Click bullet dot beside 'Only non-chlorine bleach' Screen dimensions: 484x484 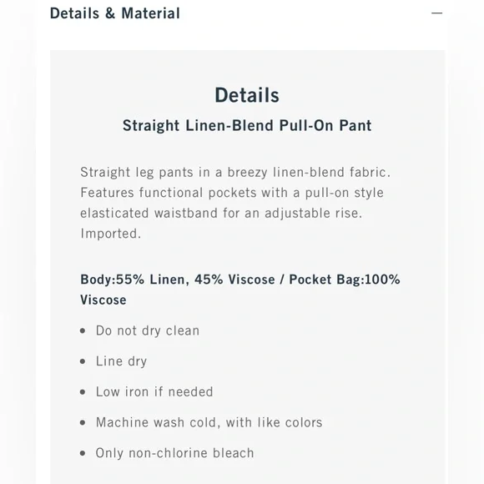[x=83, y=453]
